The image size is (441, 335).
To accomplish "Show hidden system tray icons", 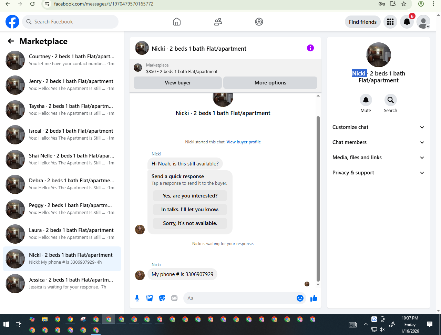I will (366, 324).
